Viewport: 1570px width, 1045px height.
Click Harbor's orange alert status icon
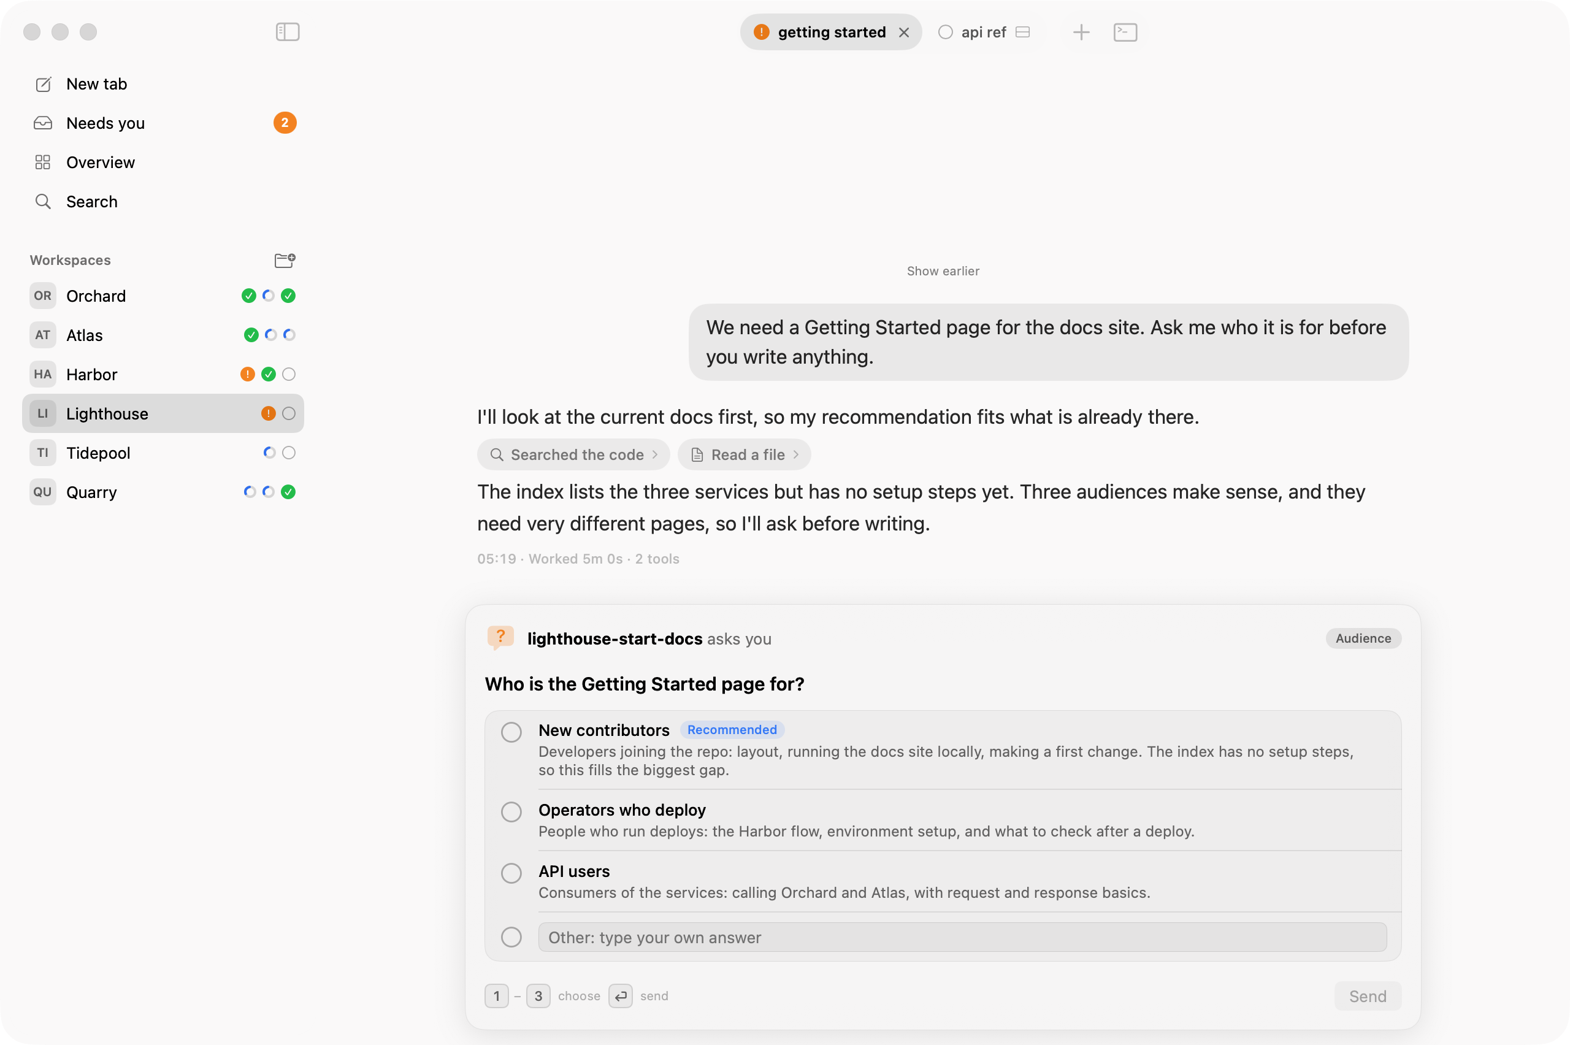pyautogui.click(x=247, y=375)
